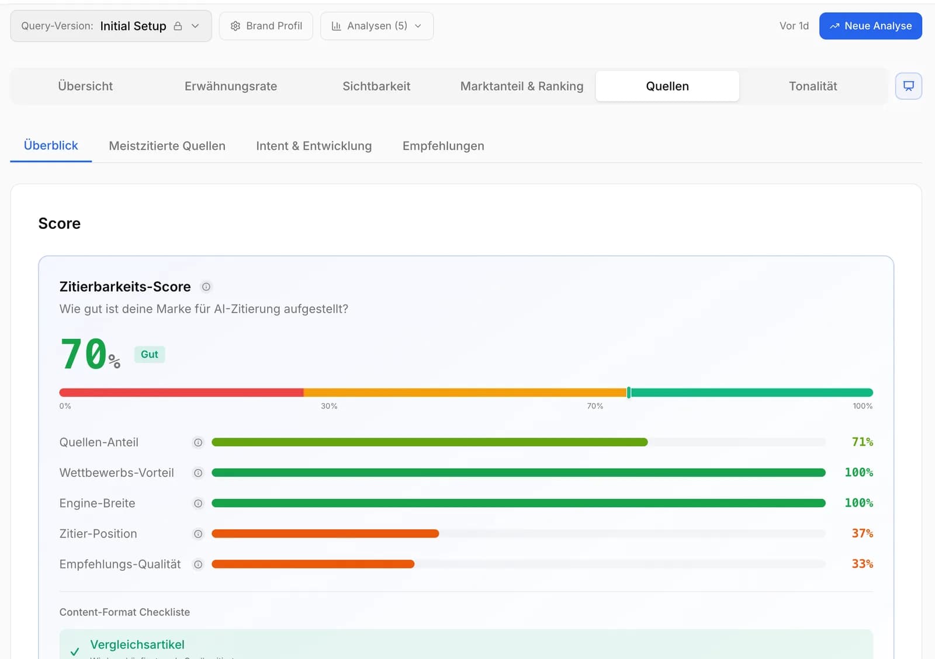Open the Tonalität tab

(813, 86)
